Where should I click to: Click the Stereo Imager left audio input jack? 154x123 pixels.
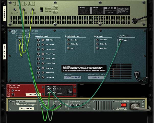(x=41, y=105)
